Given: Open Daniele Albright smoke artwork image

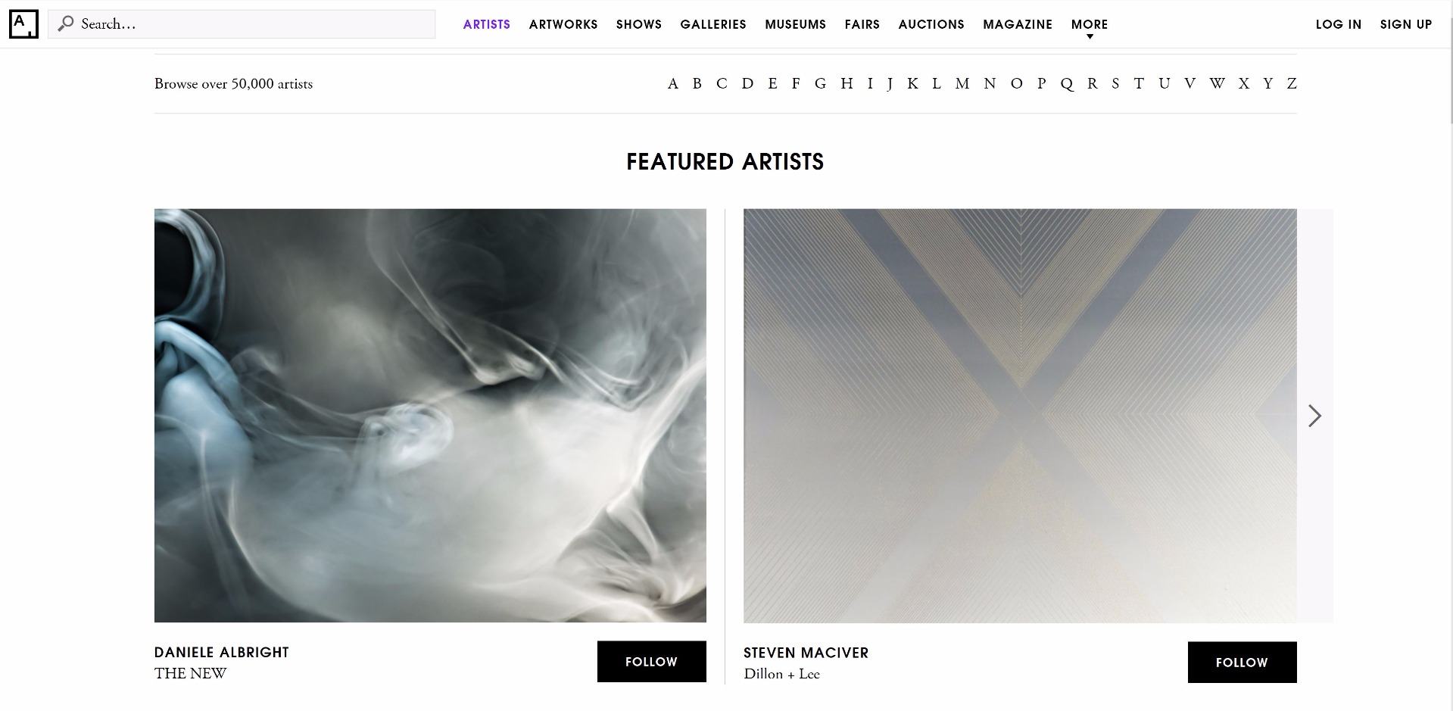Looking at the screenshot, I should coord(430,416).
